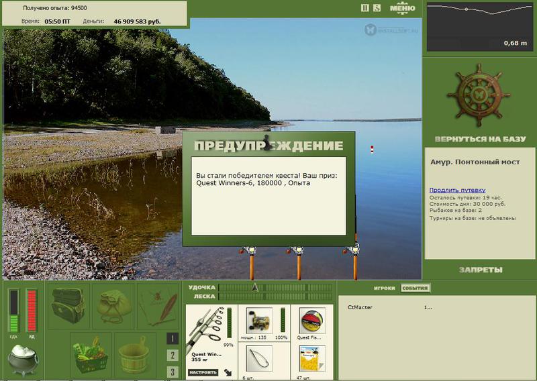This screenshot has width=537, height=381.
Task: Pause the game with the pause icon
Action: 365,7
